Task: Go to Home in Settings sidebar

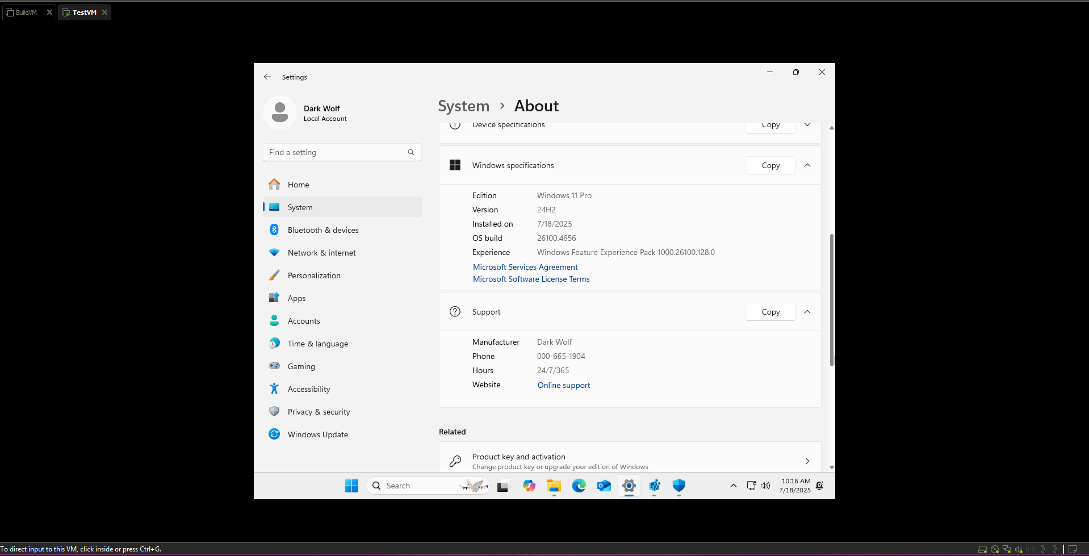Action: (342, 185)
